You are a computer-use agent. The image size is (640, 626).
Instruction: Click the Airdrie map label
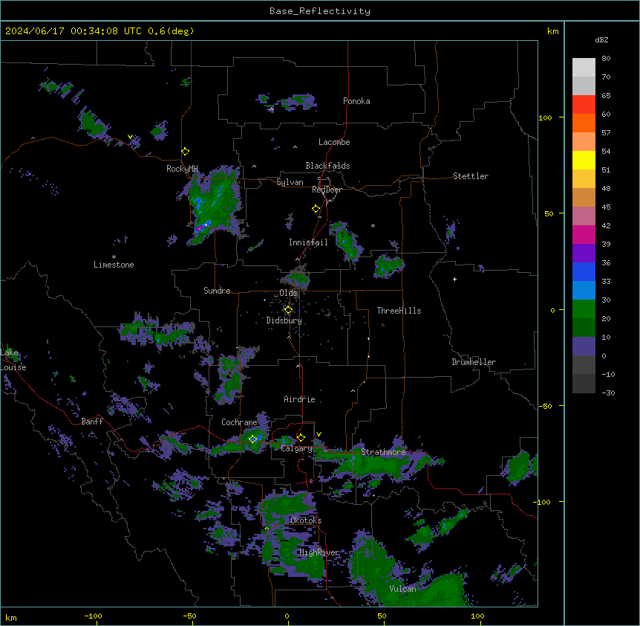(299, 399)
